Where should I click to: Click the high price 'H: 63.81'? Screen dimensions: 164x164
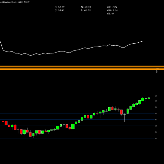coord(86,7)
